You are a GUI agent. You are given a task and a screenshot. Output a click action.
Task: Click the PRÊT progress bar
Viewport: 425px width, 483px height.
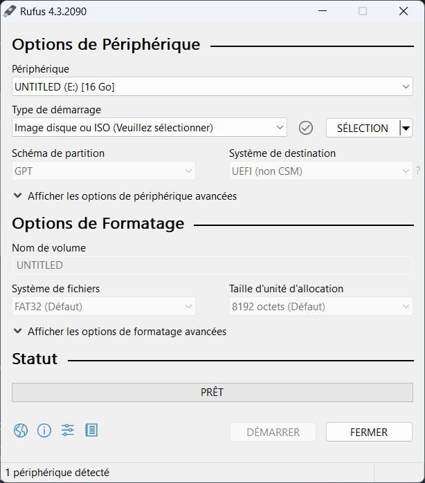212,392
